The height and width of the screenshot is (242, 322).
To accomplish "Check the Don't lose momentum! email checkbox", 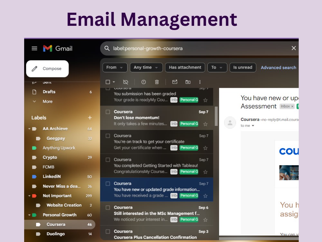I will click(108, 112).
